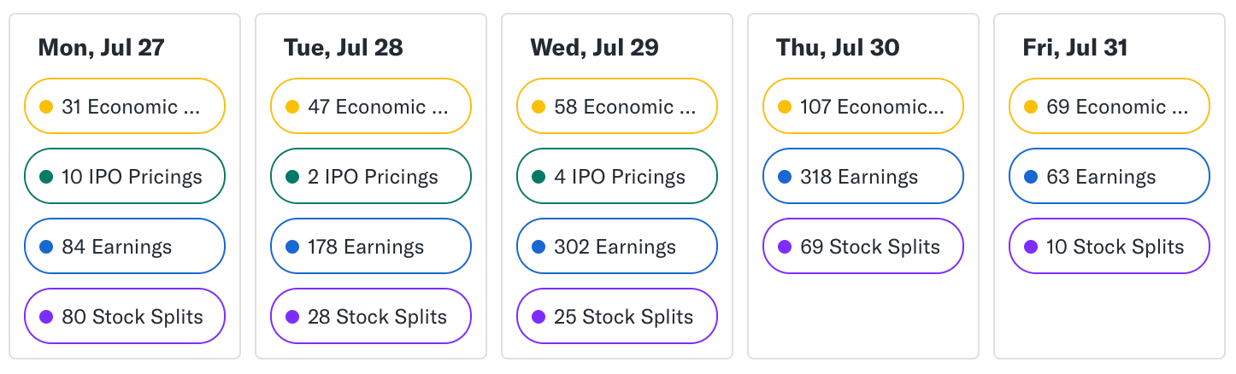View 63 Earnings on Fri, Jul 31
1236x374 pixels.
(1109, 176)
